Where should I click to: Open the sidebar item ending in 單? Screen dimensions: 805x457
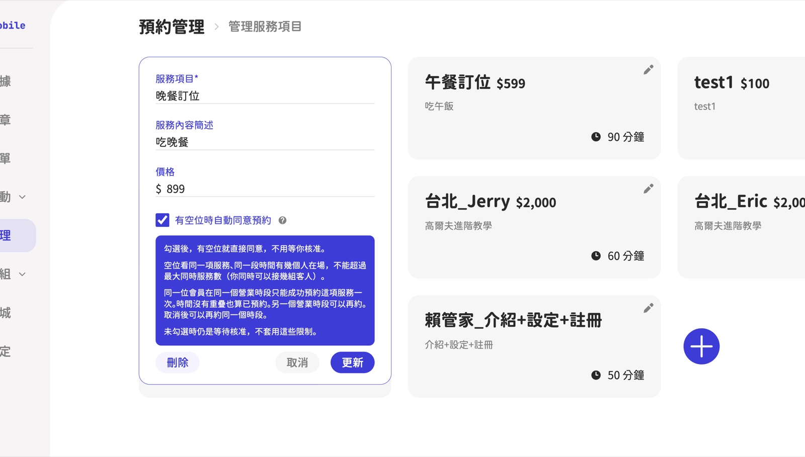(x=6, y=158)
